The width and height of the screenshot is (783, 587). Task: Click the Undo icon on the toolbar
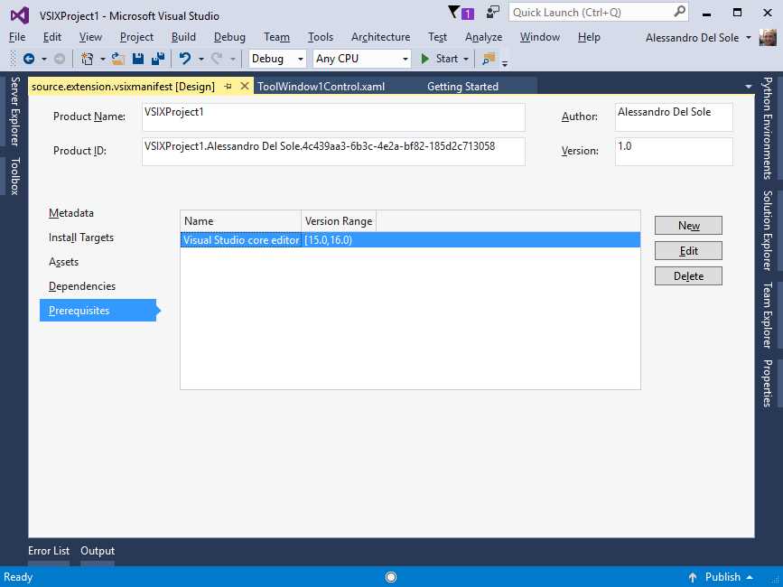pyautogui.click(x=183, y=59)
